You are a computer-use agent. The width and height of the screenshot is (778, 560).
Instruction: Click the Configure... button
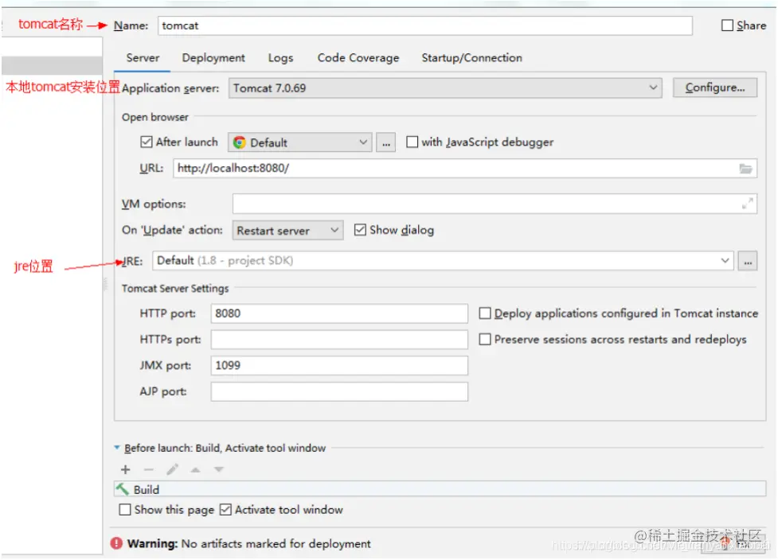click(x=715, y=87)
